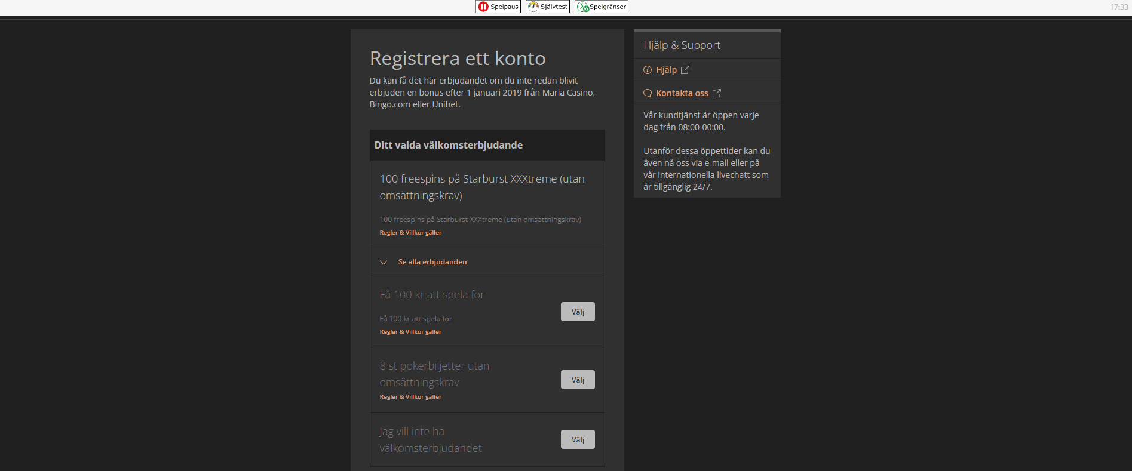The height and width of the screenshot is (471, 1132).
Task: Click the 17:33 clock in the top bar
Action: click(1118, 7)
